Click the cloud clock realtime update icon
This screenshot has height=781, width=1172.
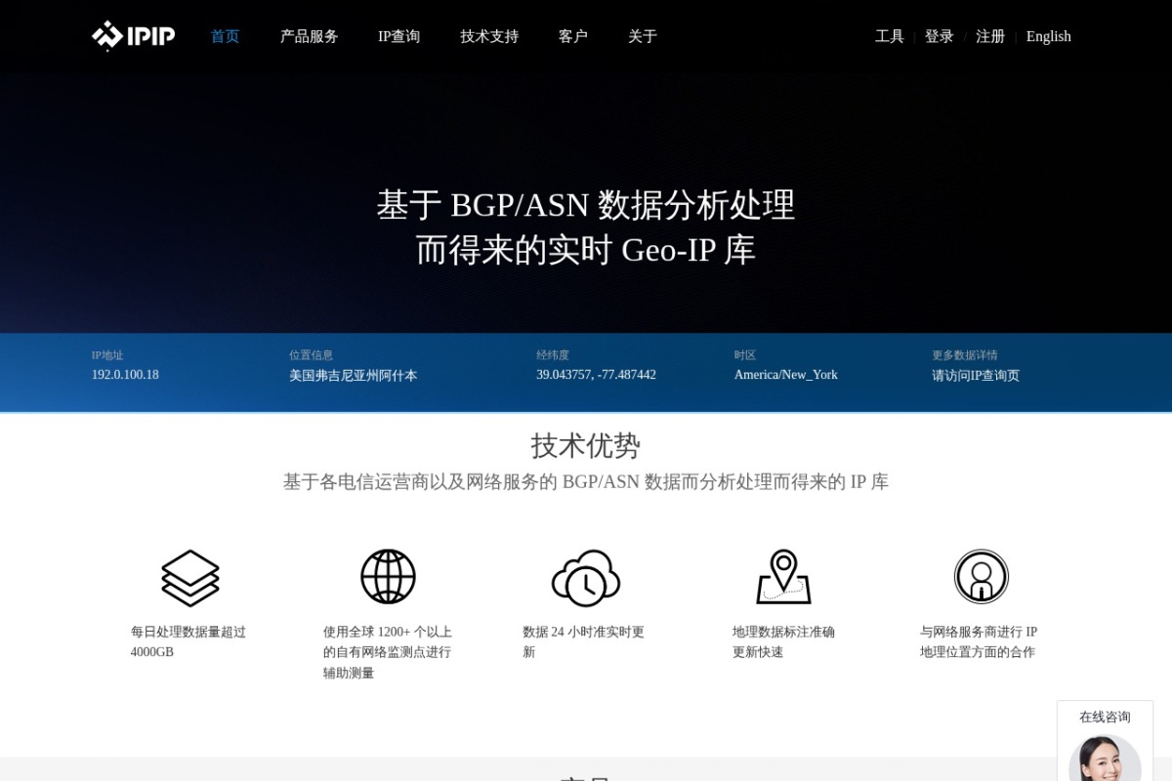[x=586, y=578]
